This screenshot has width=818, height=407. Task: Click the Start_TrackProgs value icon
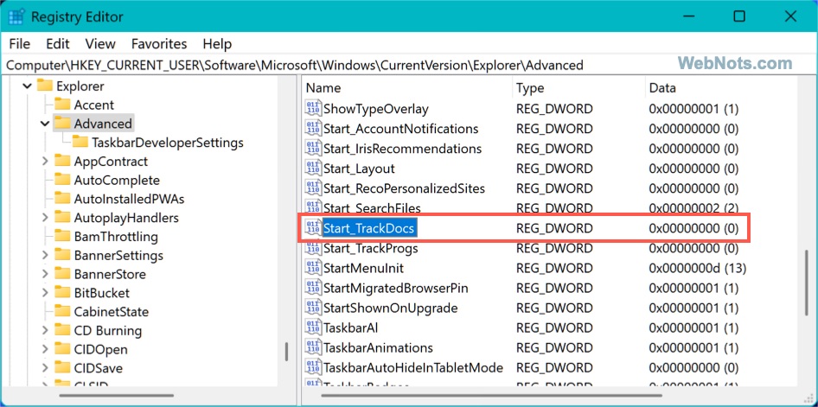(x=313, y=249)
